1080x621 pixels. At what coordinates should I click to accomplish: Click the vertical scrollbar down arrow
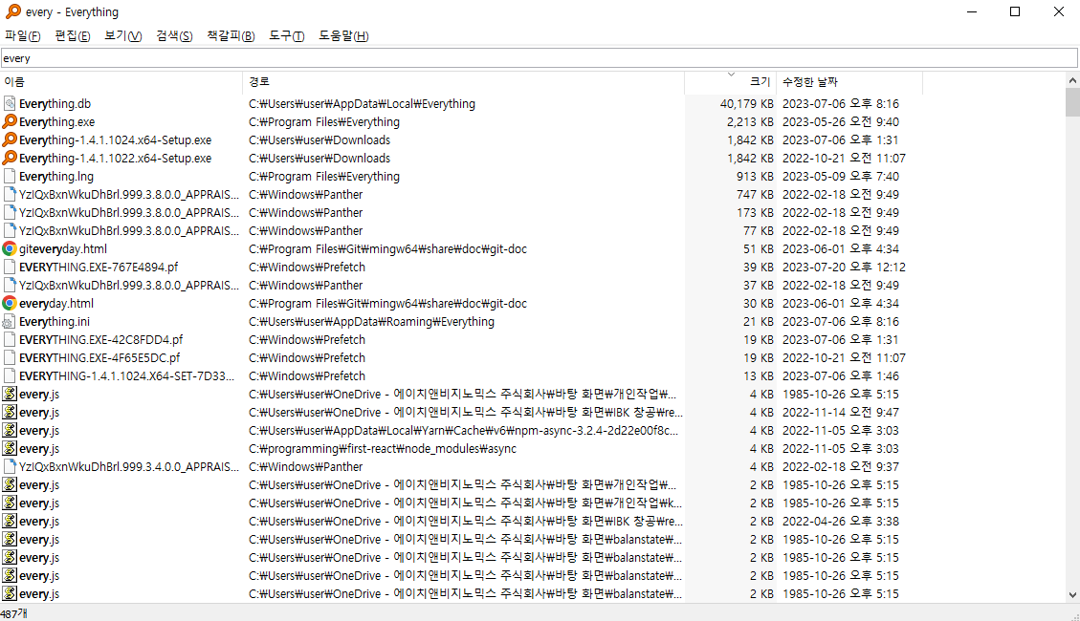(1072, 595)
